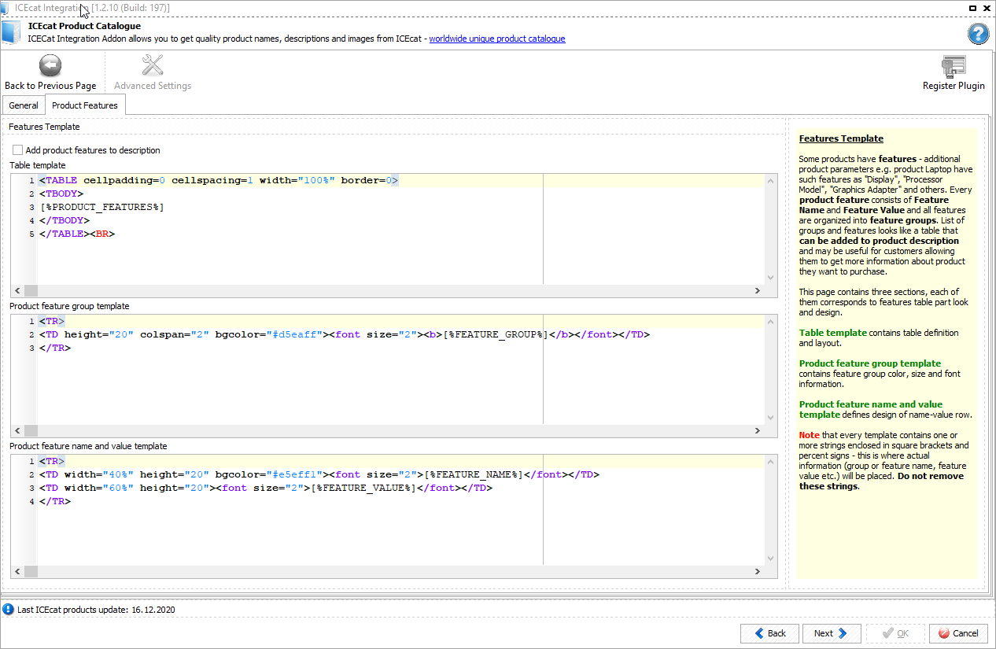The height and width of the screenshot is (649, 996).
Task: Click the left arrow of Table template horizontal scrollbar
Action: (18, 290)
